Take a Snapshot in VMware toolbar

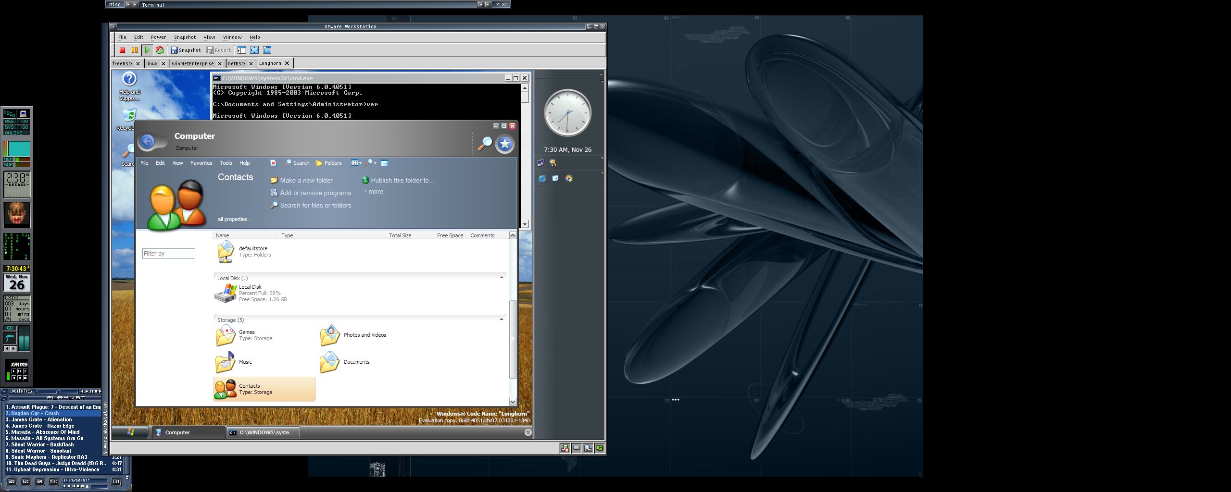tap(186, 50)
